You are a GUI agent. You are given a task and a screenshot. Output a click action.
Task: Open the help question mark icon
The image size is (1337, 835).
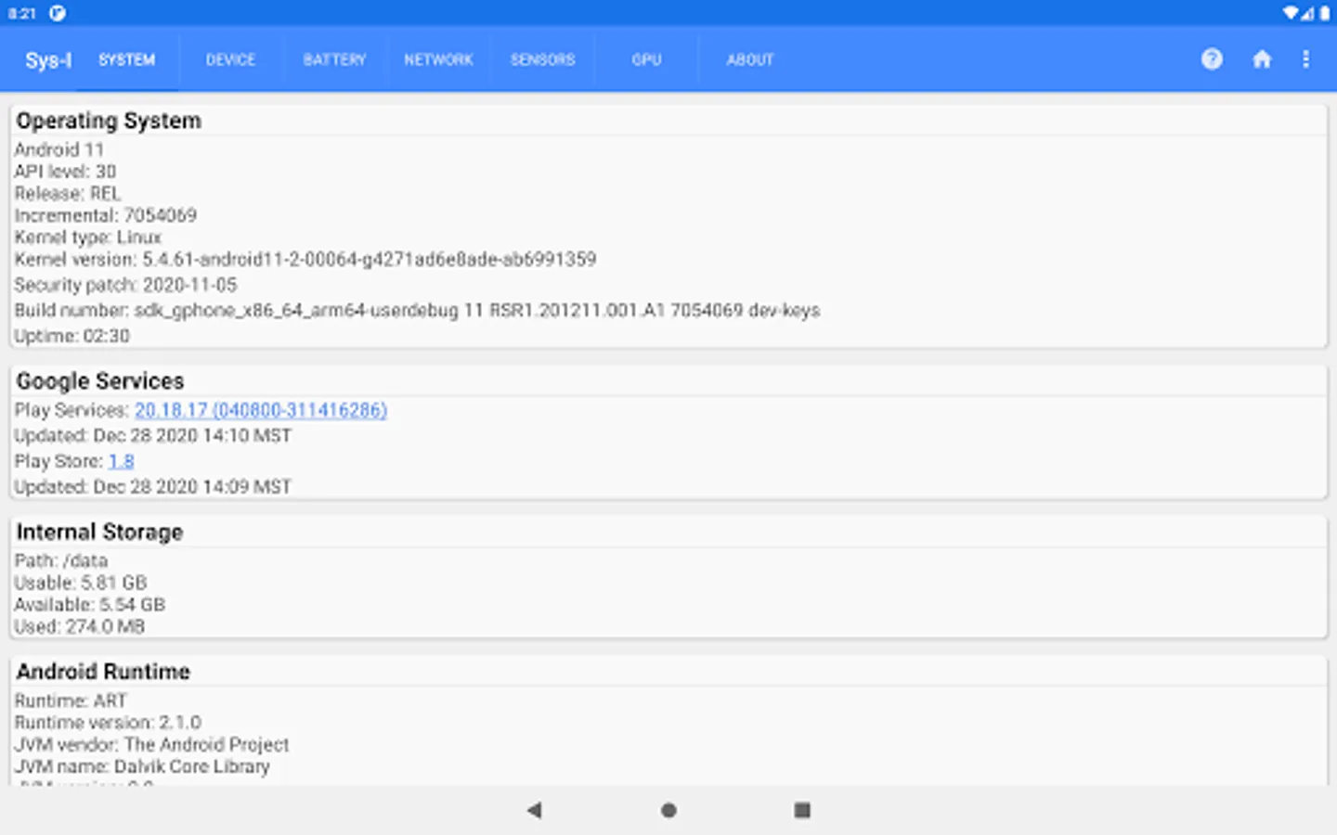point(1212,59)
